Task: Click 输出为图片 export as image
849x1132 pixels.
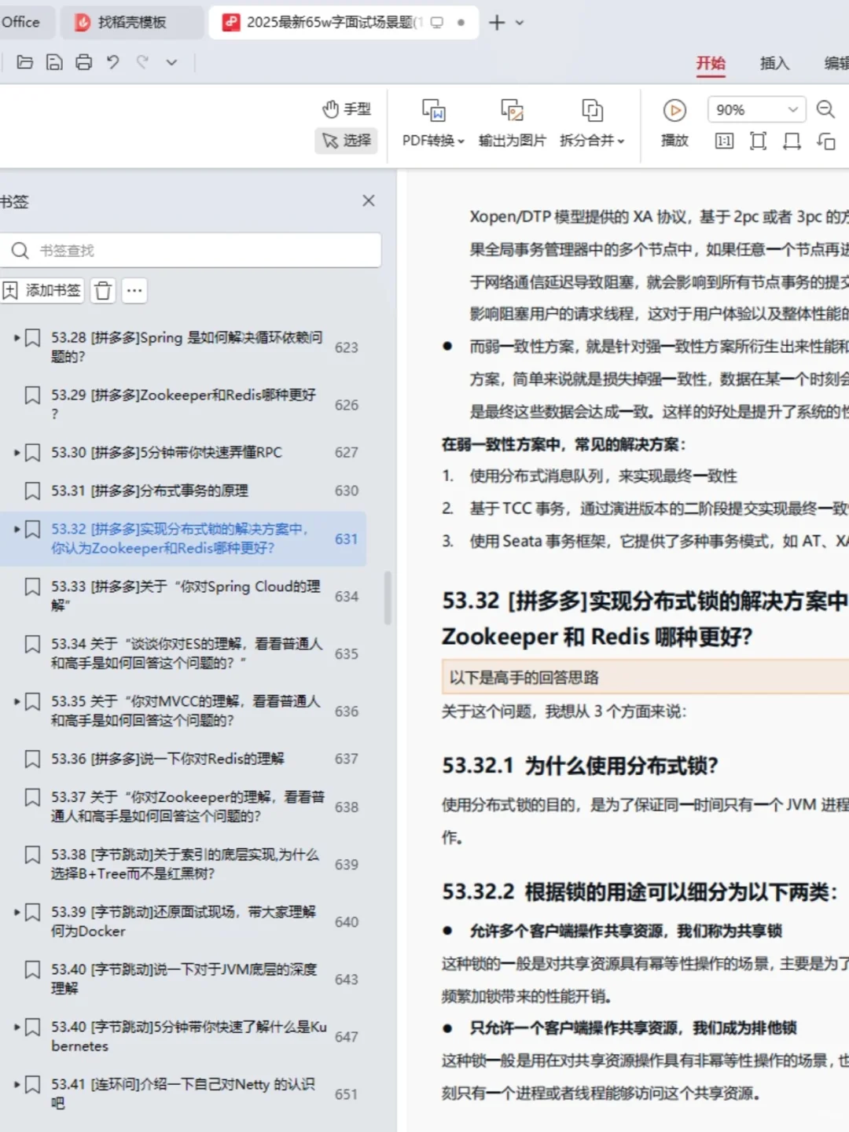Action: 512,123
